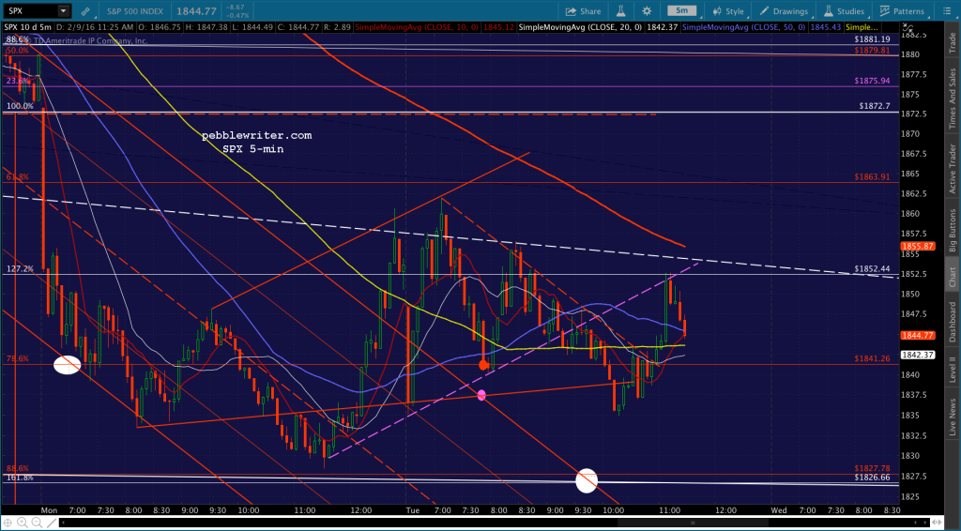961x531 pixels.
Task: Open chart settings gear icon
Action: (x=647, y=11)
